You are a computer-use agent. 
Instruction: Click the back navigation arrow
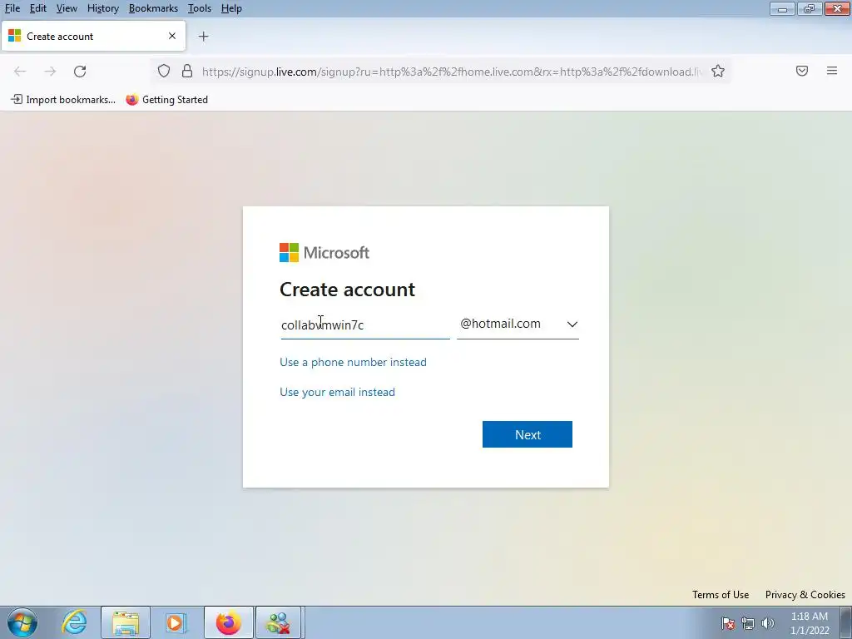pos(20,72)
